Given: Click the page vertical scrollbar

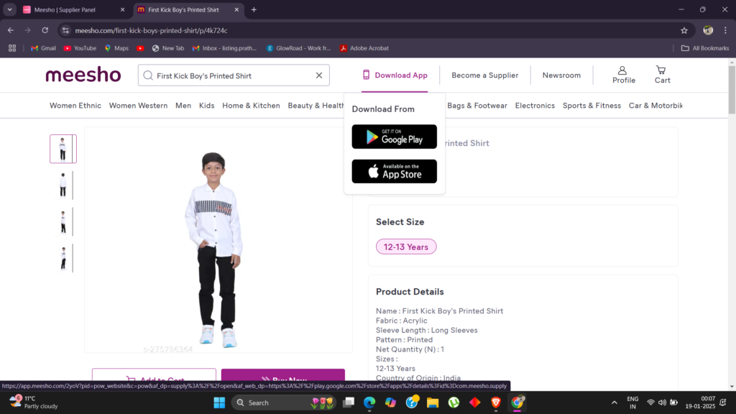Looking at the screenshot, I should 732,90.
